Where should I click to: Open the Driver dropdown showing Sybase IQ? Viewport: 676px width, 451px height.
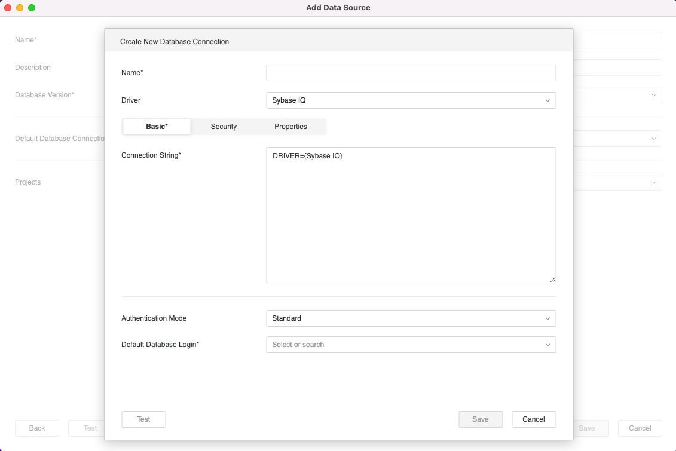pos(411,100)
